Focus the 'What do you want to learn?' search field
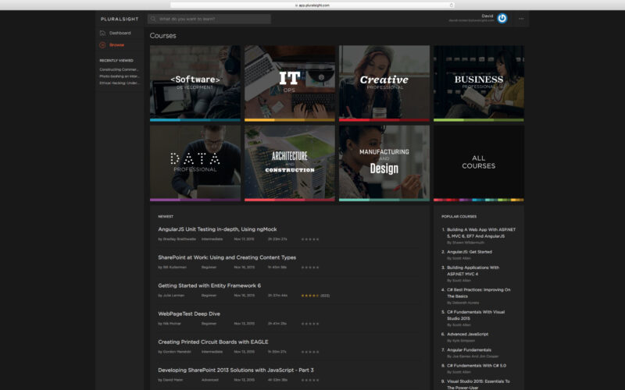625x390 pixels. [209, 19]
